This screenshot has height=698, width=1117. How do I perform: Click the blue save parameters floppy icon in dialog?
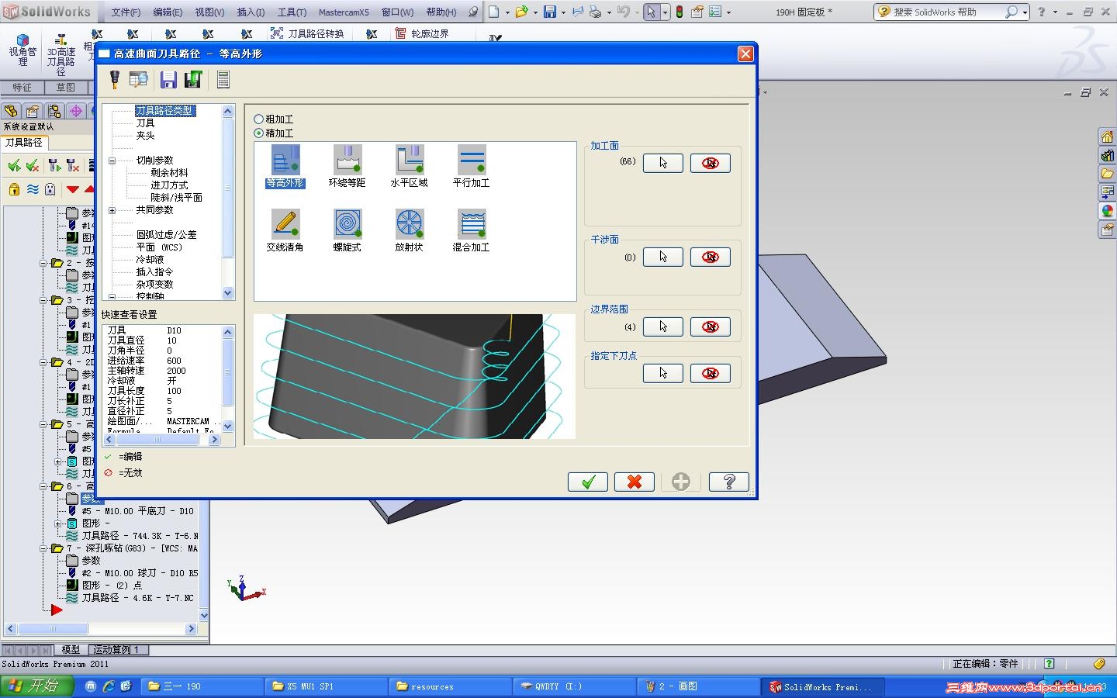click(x=168, y=79)
